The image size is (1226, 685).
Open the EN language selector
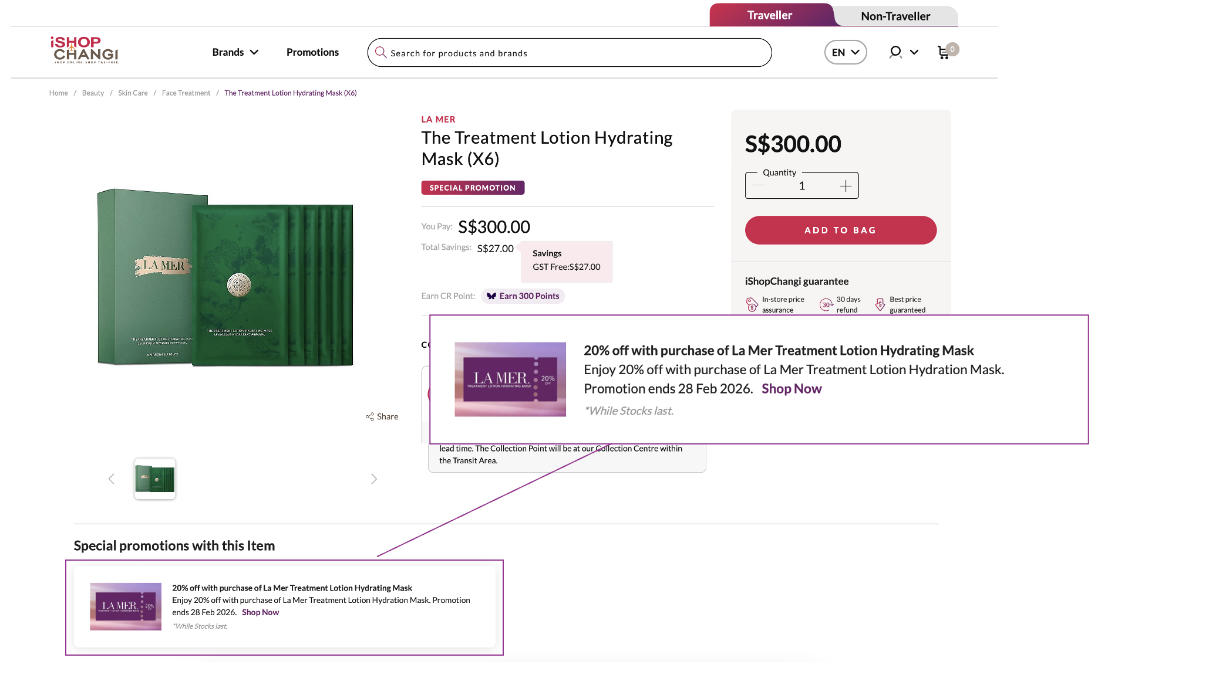pyautogui.click(x=846, y=52)
